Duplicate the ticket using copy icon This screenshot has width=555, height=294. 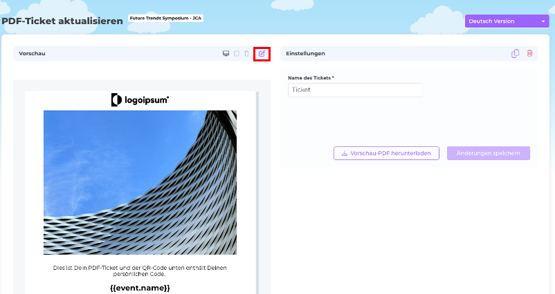[x=515, y=53]
